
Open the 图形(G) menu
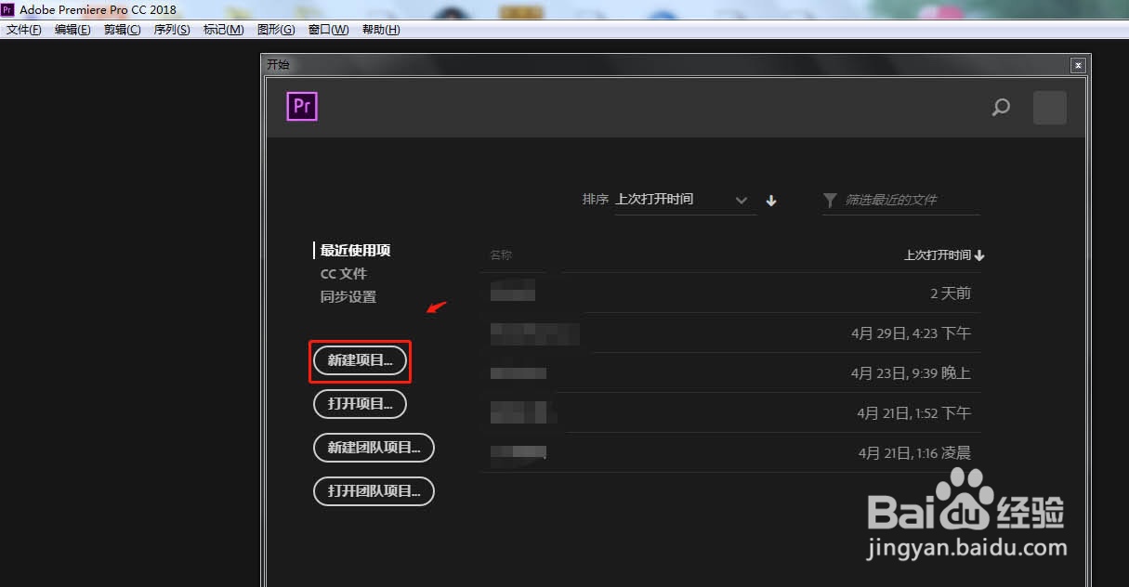(x=276, y=30)
